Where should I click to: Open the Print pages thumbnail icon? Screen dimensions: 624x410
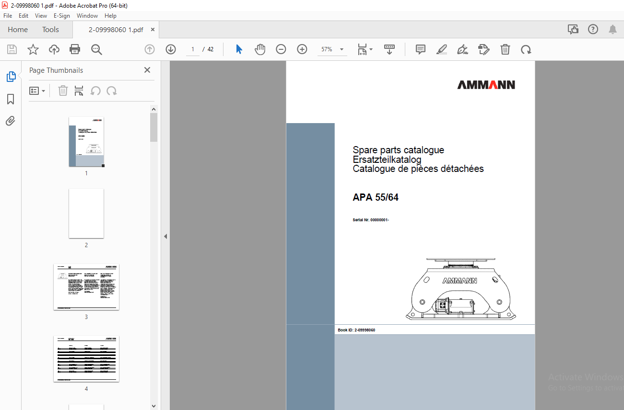point(79,91)
